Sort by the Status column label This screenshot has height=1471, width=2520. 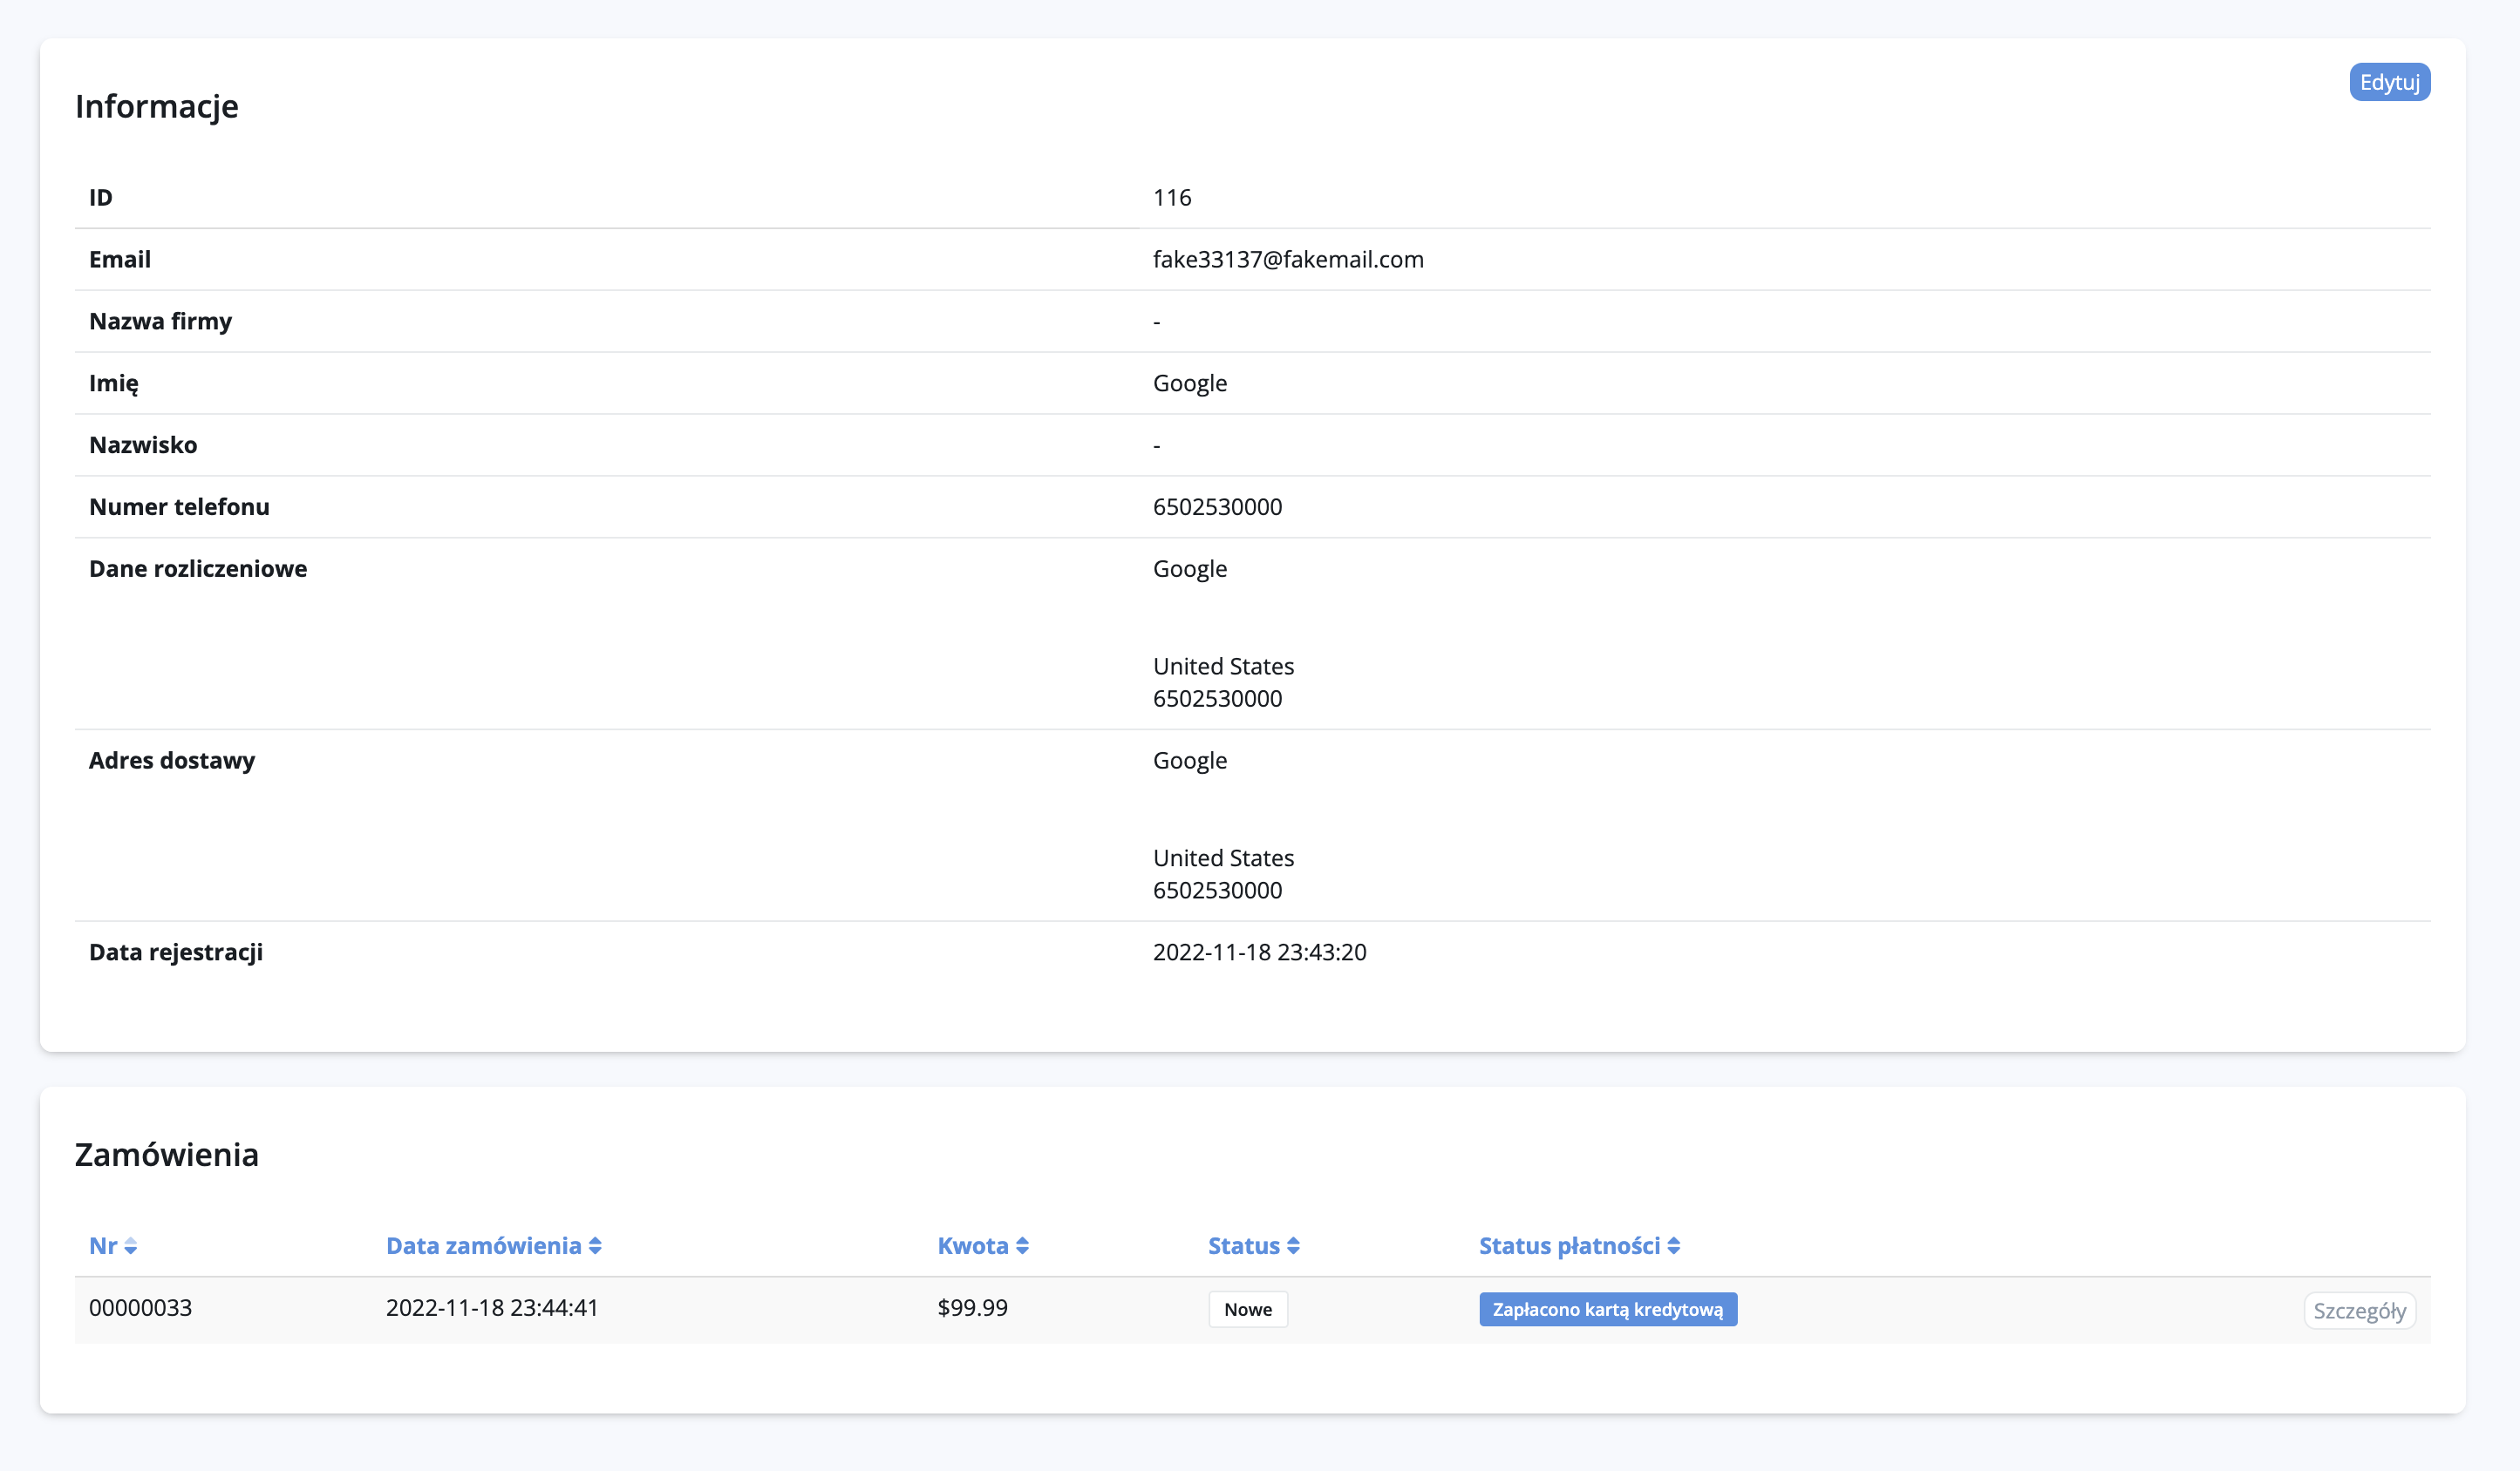(x=1243, y=1246)
